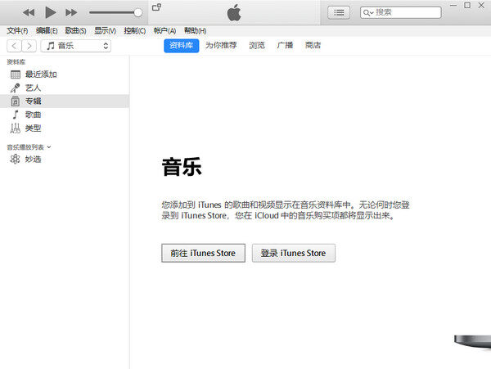Select 艺人 in the sidebar
The width and height of the screenshot is (491, 369).
(65, 88)
